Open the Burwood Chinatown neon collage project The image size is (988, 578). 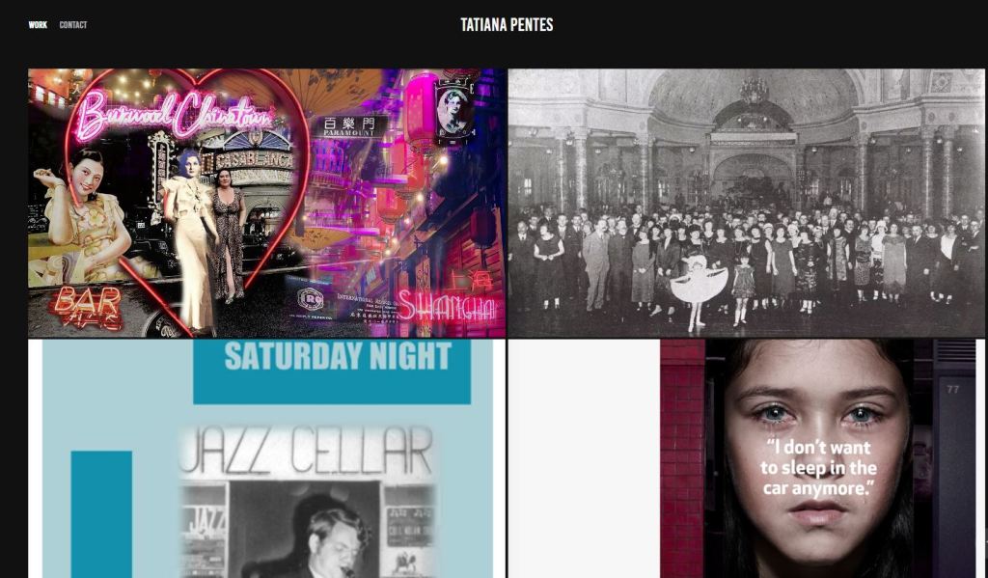click(x=266, y=203)
